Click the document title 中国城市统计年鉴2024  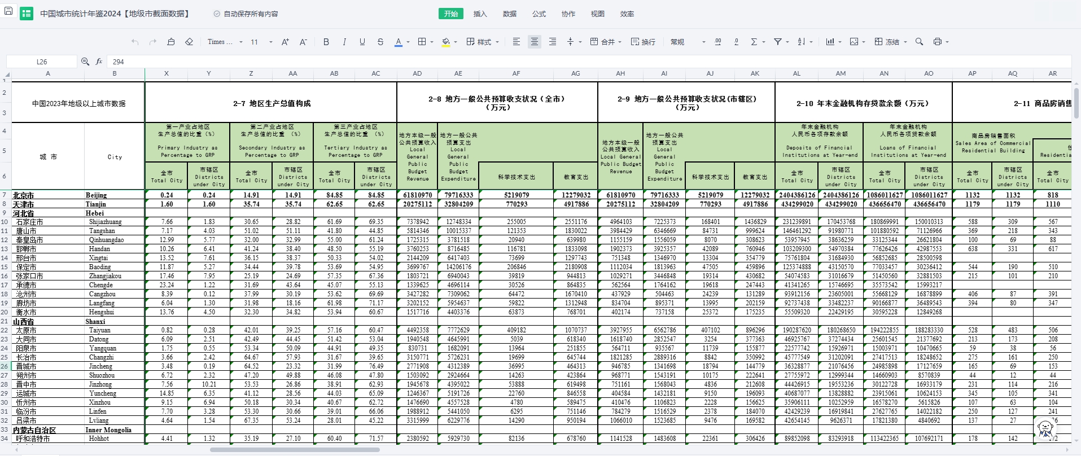[x=116, y=14]
